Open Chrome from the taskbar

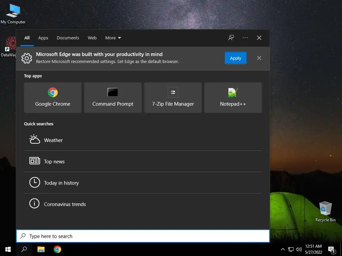tap(57, 249)
